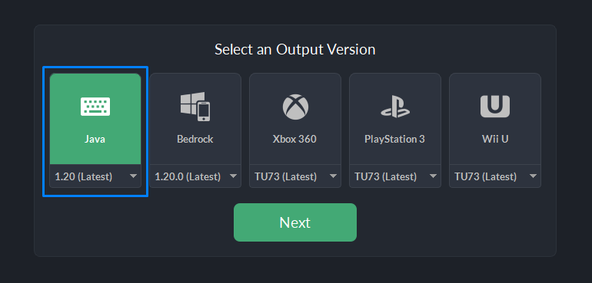Expand the Xbox 360 TU73 version dropdown
This screenshot has width=592, height=283.
[295, 176]
